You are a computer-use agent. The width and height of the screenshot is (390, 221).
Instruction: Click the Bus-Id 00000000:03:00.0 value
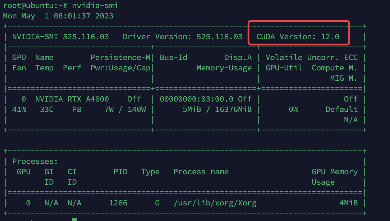(196, 99)
